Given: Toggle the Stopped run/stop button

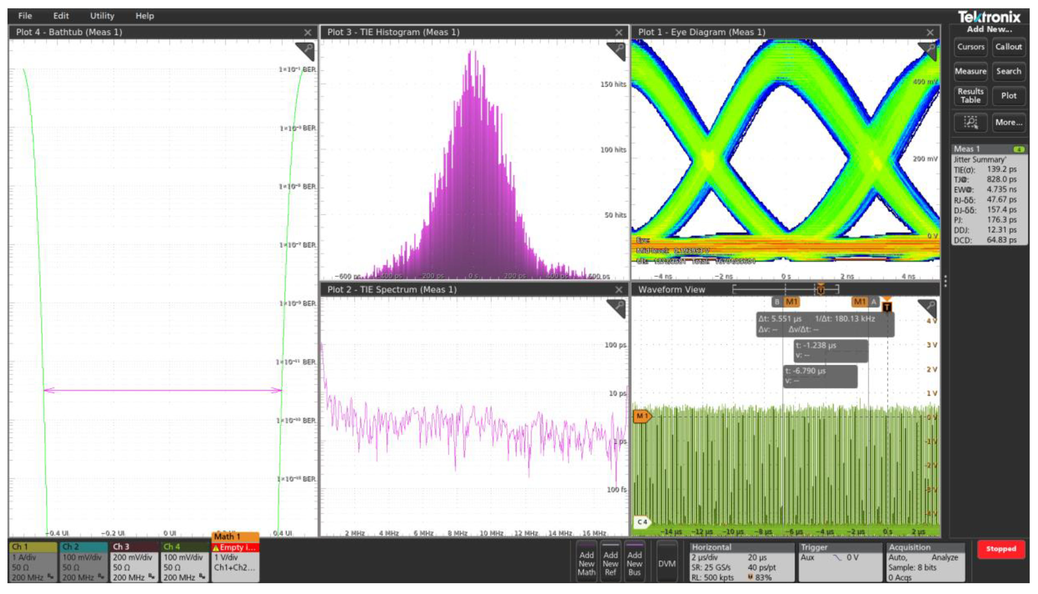Looking at the screenshot, I should pyautogui.click(x=1001, y=549).
